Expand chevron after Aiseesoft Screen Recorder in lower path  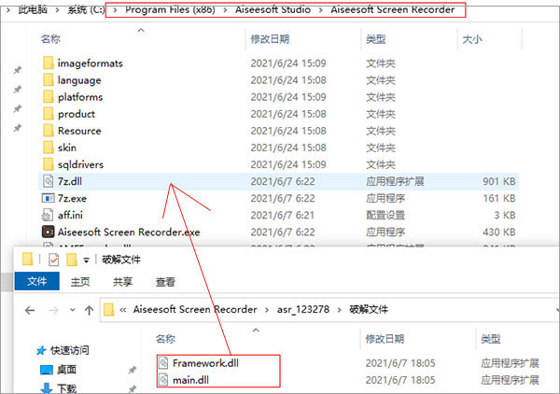(267, 310)
